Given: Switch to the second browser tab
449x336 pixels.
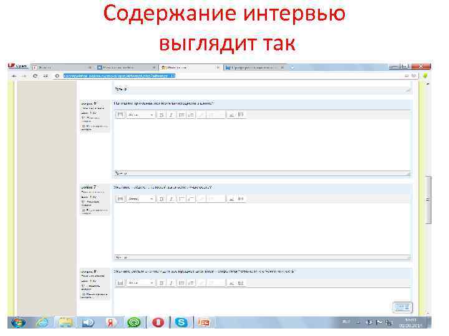Looking at the screenshot, I should 127,67.
